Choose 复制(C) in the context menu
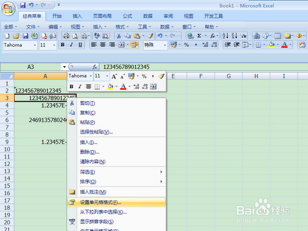The height and width of the screenshot is (231, 308). click(x=117, y=113)
